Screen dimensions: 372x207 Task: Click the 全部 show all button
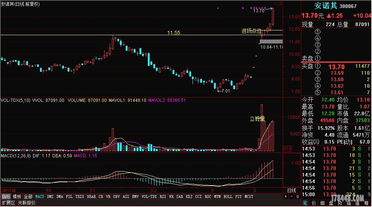28,196
